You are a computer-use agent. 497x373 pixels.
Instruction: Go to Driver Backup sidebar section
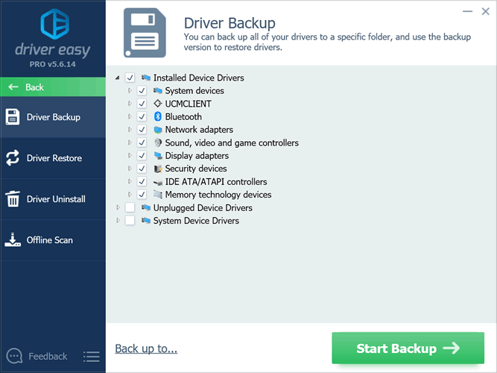coord(53,117)
